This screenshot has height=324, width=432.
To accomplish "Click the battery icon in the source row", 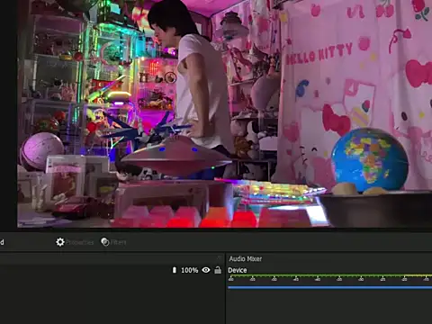I will (175, 270).
